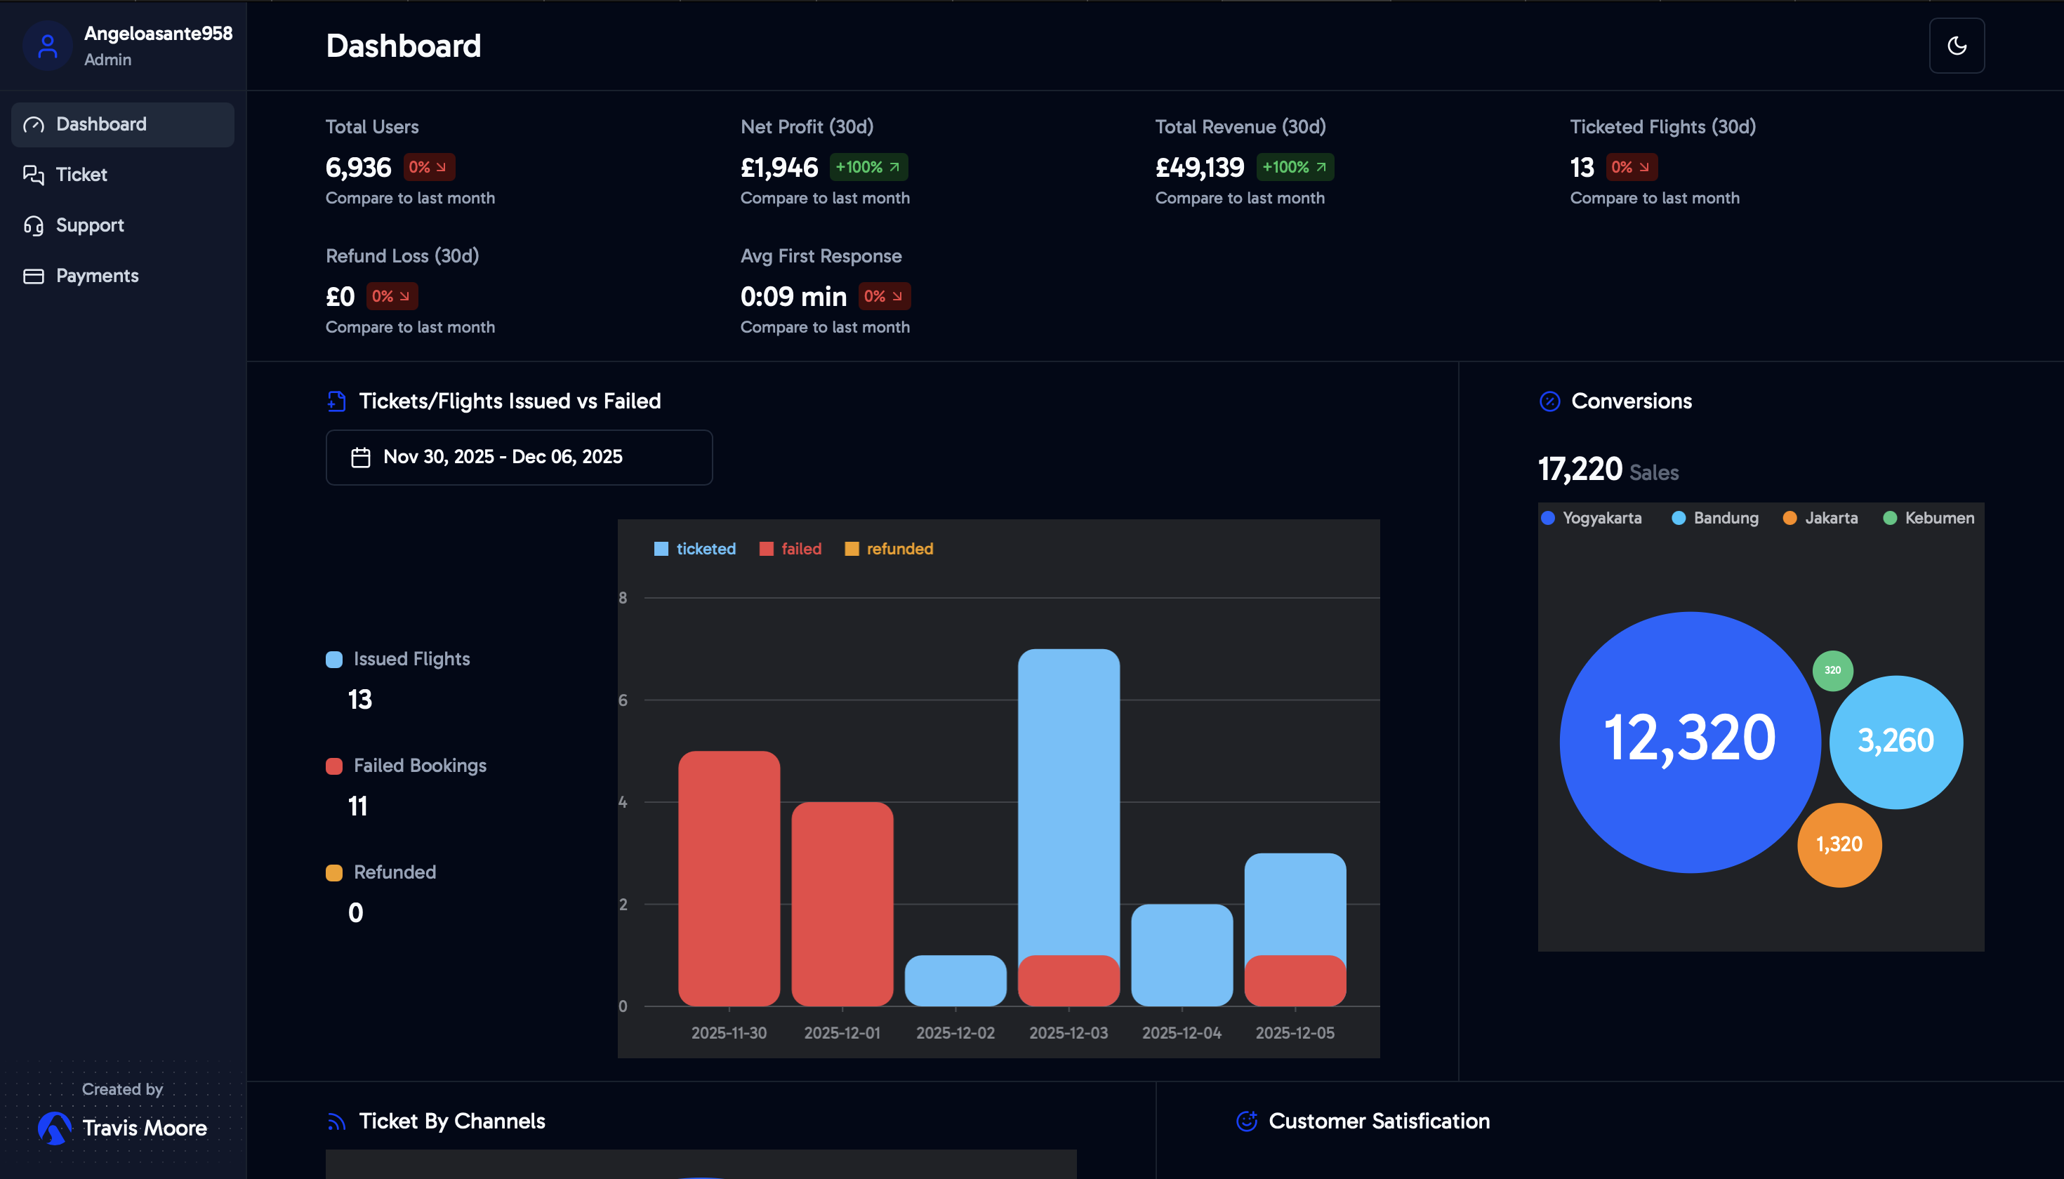Click the Yogyakarta legend color dot
The image size is (2064, 1179).
(1548, 518)
